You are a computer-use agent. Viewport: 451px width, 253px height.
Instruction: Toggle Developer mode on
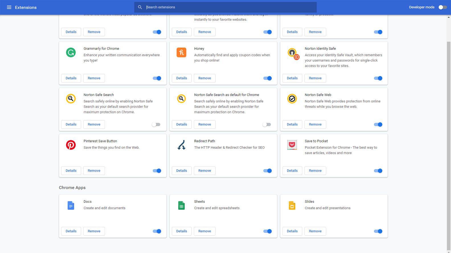(442, 7)
